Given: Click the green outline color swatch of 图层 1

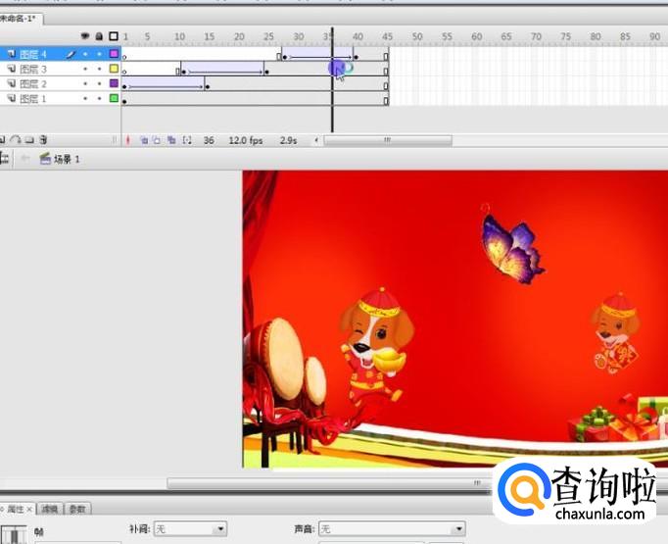Looking at the screenshot, I should tap(114, 98).
